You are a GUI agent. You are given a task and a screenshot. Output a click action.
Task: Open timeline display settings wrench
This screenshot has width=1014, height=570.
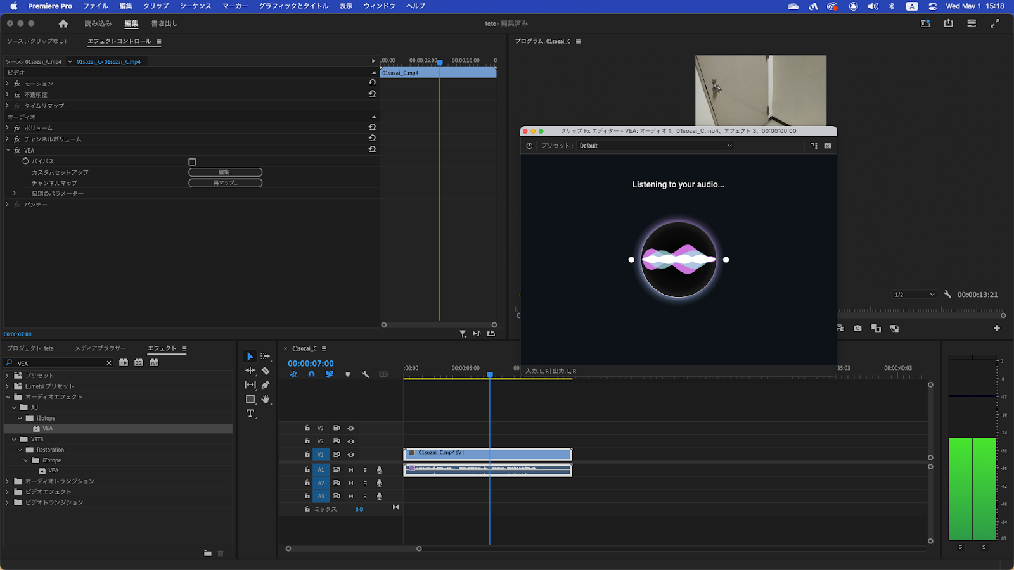[366, 374]
